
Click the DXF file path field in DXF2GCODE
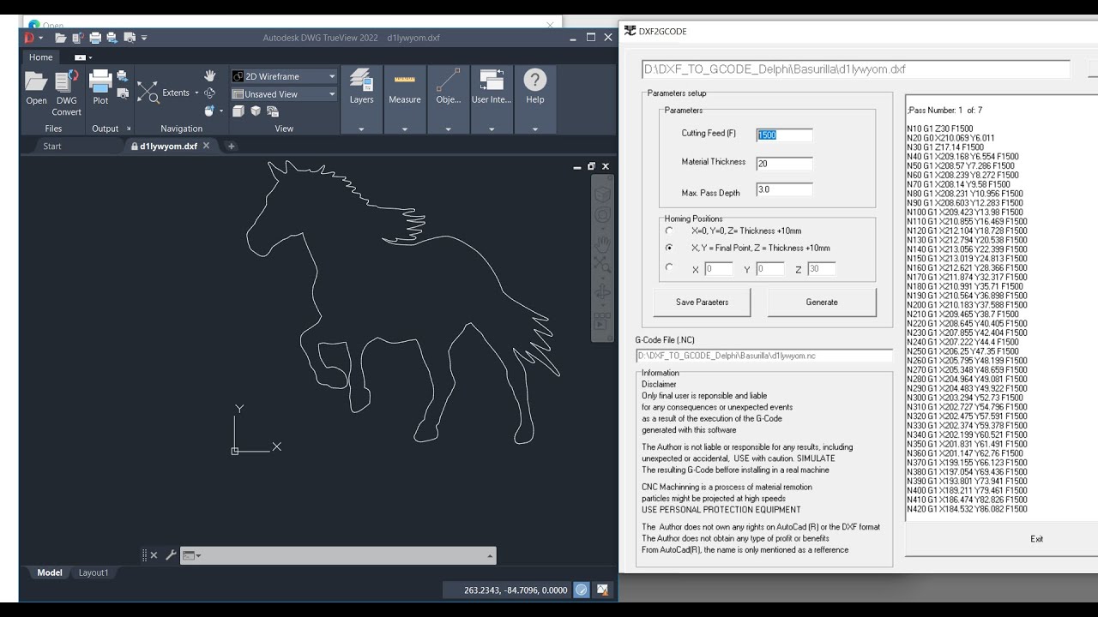pos(856,69)
